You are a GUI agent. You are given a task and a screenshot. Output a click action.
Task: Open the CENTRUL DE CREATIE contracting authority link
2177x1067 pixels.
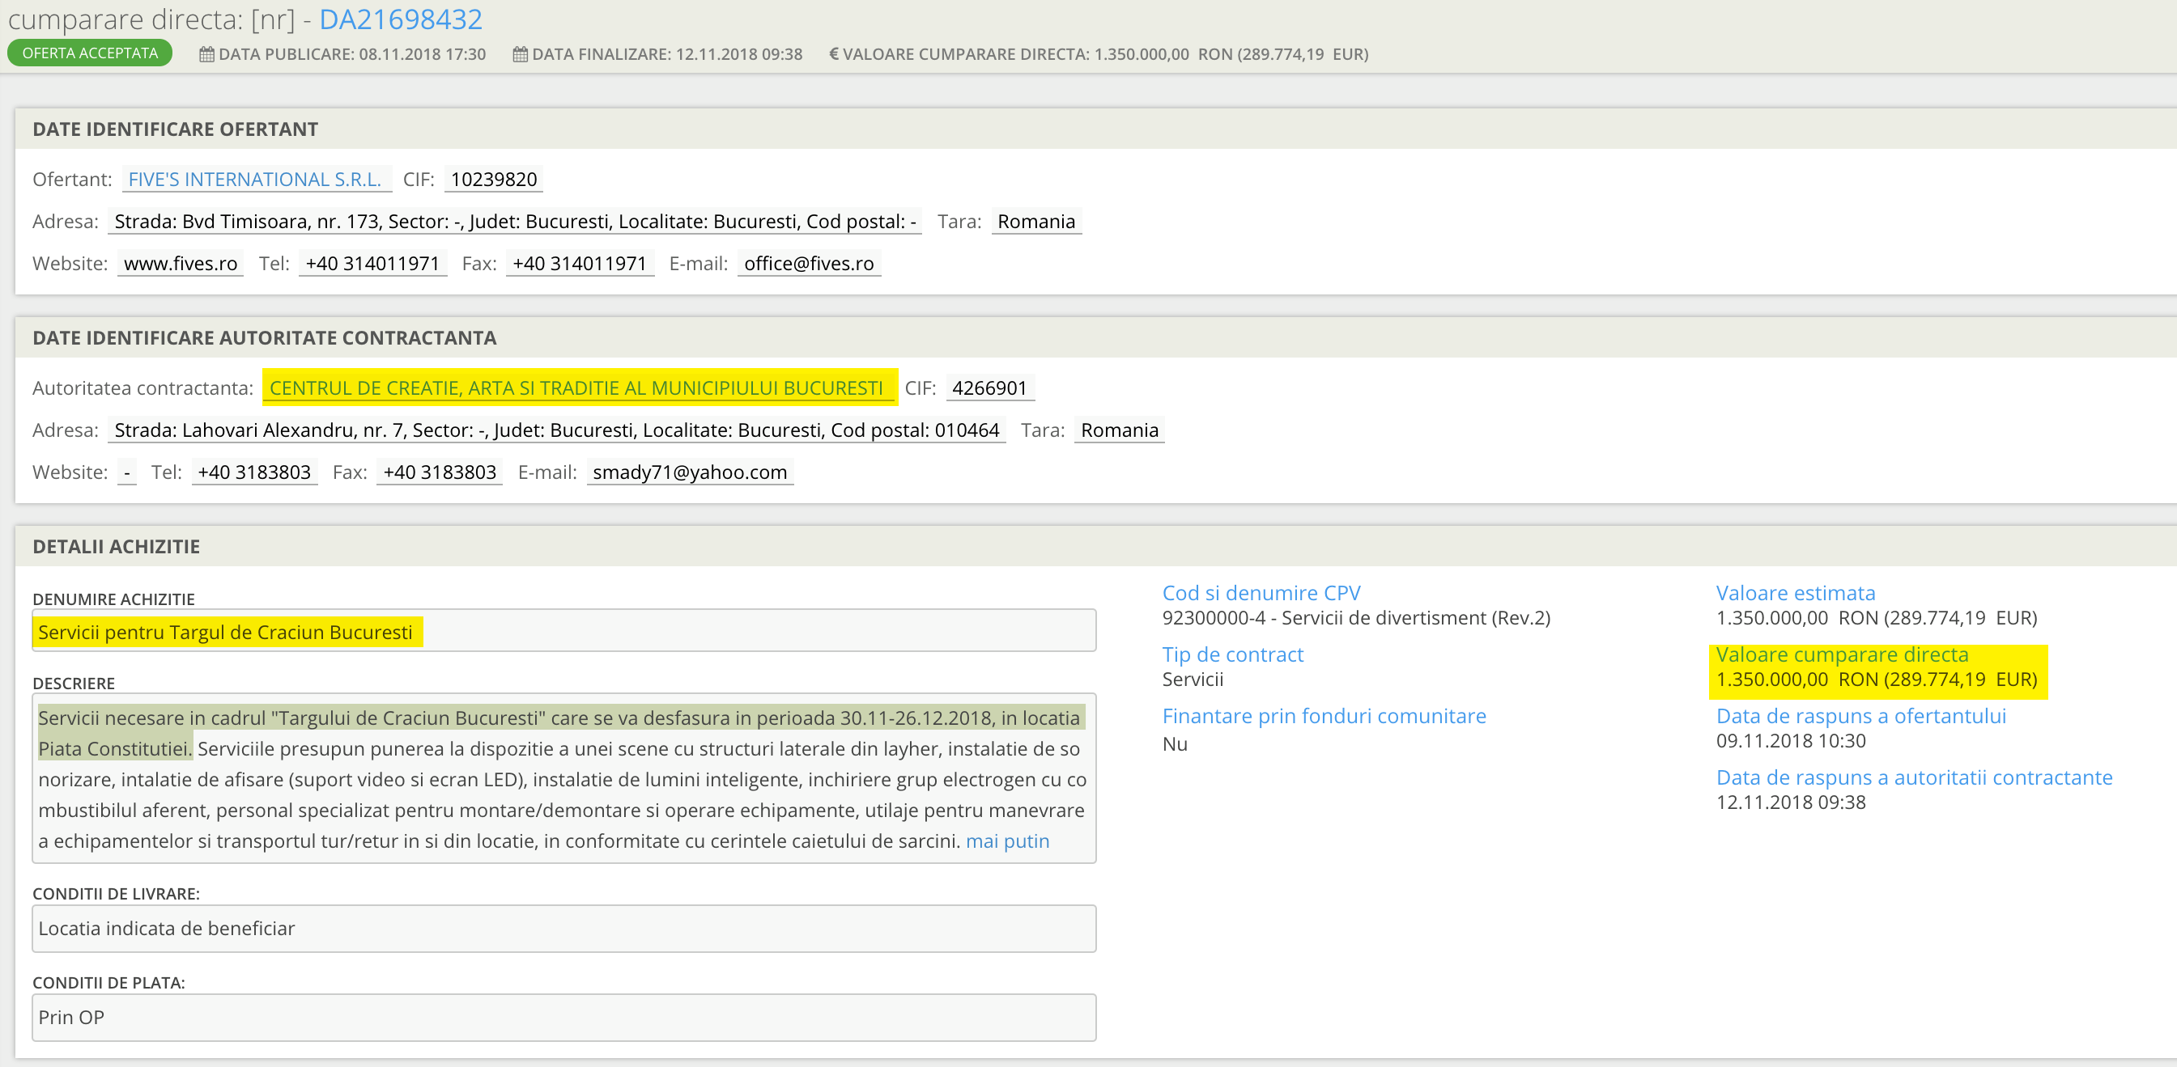[x=576, y=387]
